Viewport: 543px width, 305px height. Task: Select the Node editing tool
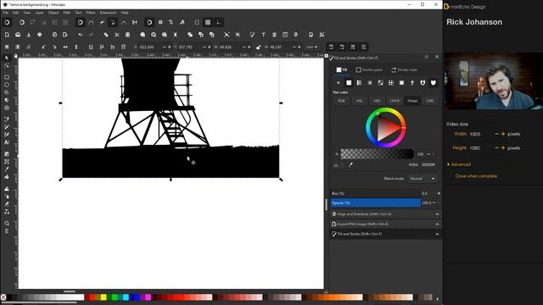click(x=7, y=66)
